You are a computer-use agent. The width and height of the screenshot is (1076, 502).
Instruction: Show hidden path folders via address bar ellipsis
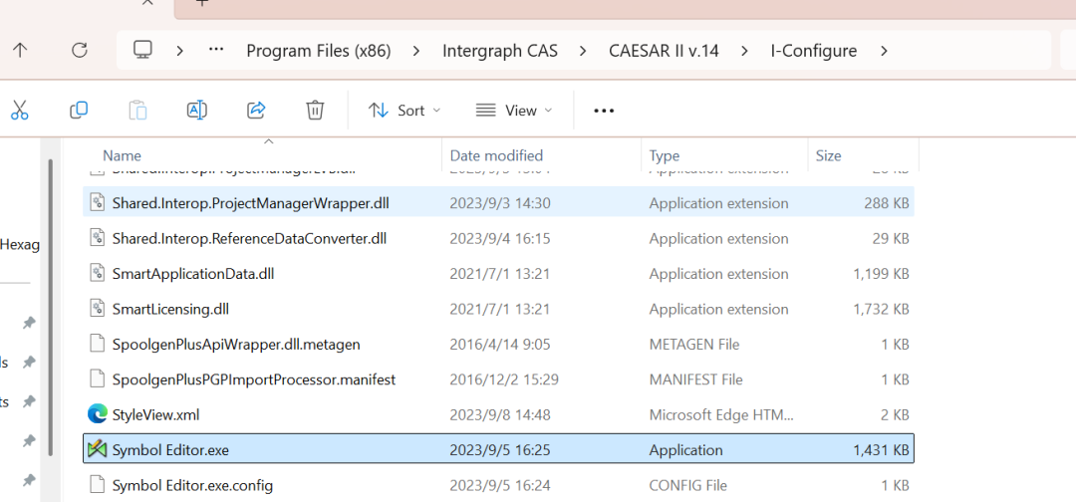point(216,50)
